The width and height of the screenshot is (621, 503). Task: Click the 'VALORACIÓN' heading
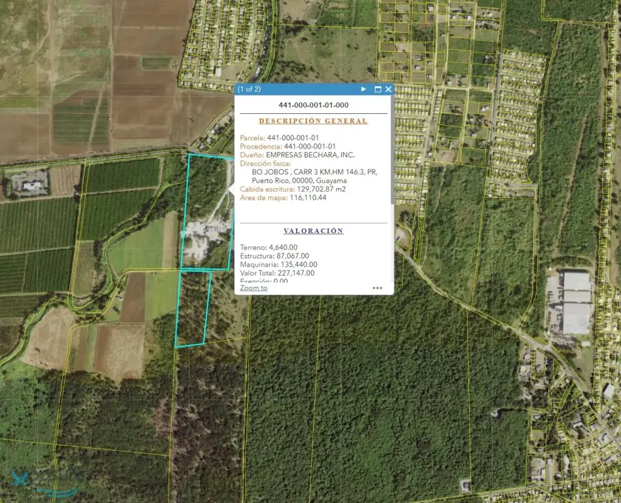pos(313,231)
